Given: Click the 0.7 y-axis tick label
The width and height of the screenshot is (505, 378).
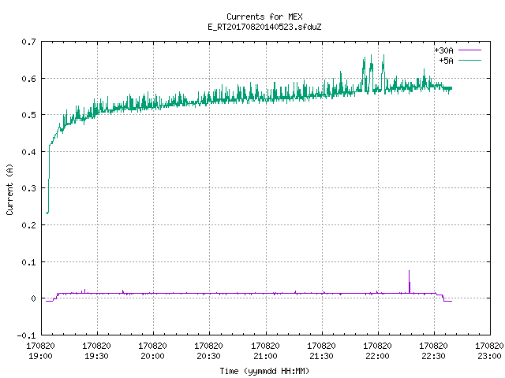Looking at the screenshot, I should (x=28, y=42).
